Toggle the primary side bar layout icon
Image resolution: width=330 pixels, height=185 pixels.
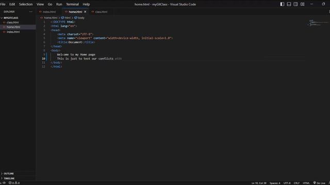coord(282,4)
